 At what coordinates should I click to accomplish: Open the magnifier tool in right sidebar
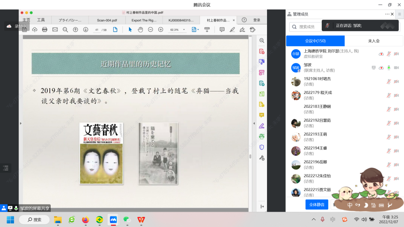click(262, 41)
